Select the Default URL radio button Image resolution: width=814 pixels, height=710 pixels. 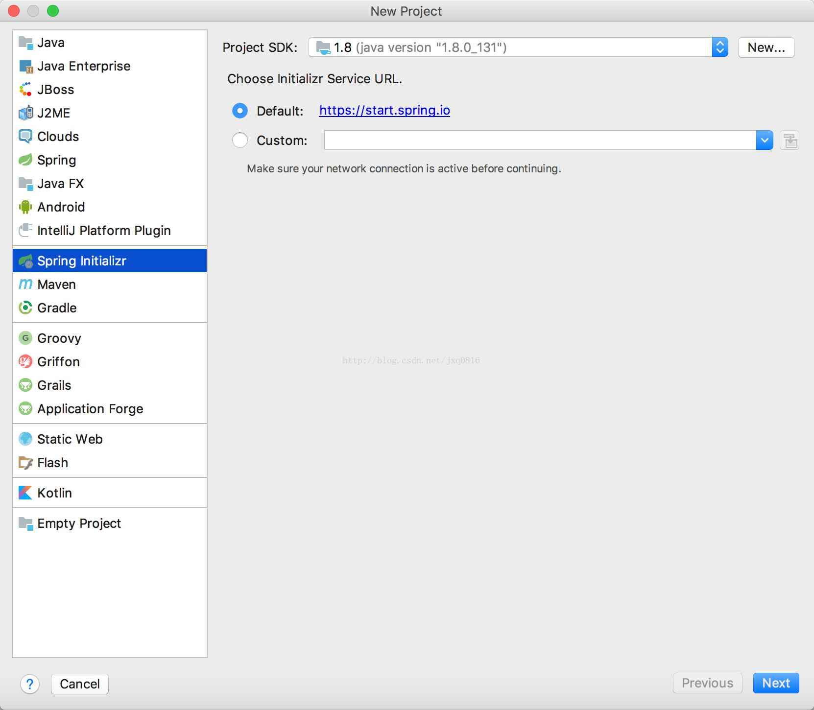tap(240, 111)
